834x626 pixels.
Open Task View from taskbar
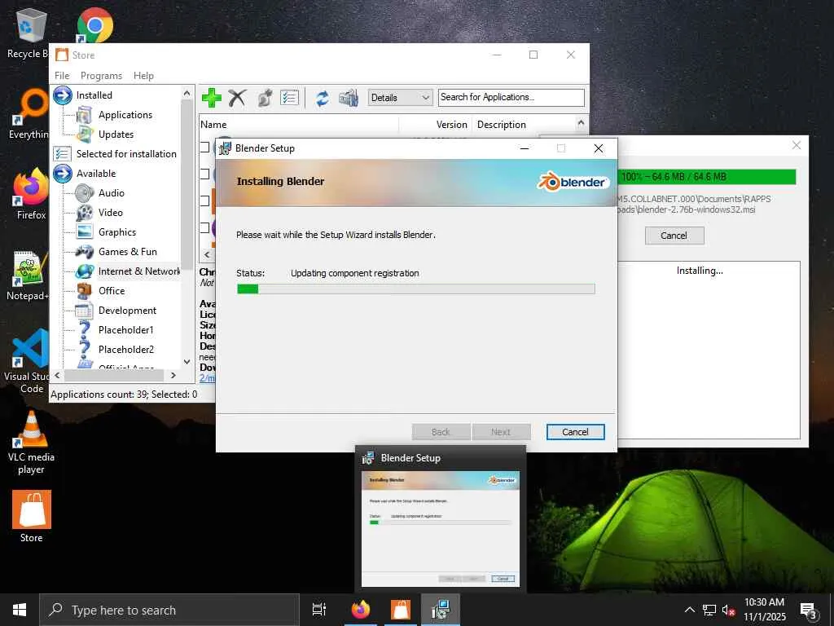[319, 610]
